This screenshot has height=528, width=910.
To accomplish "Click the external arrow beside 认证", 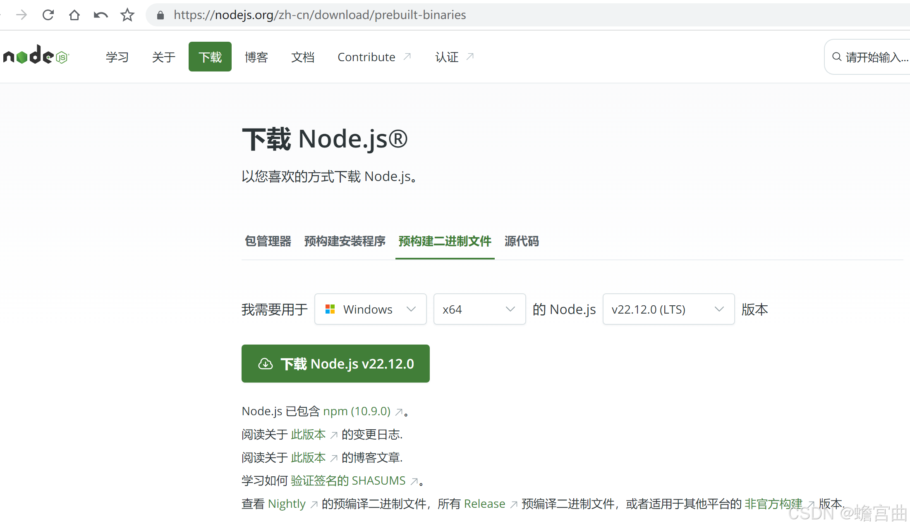I will (x=470, y=56).
